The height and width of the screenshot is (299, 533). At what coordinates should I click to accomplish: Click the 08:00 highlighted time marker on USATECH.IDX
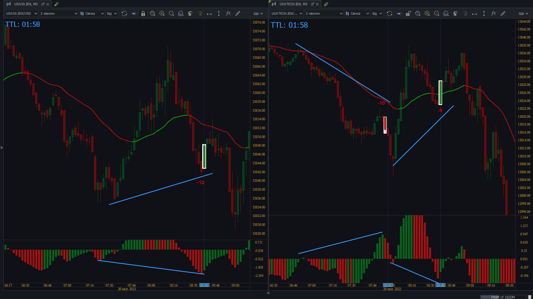[x=388, y=285]
